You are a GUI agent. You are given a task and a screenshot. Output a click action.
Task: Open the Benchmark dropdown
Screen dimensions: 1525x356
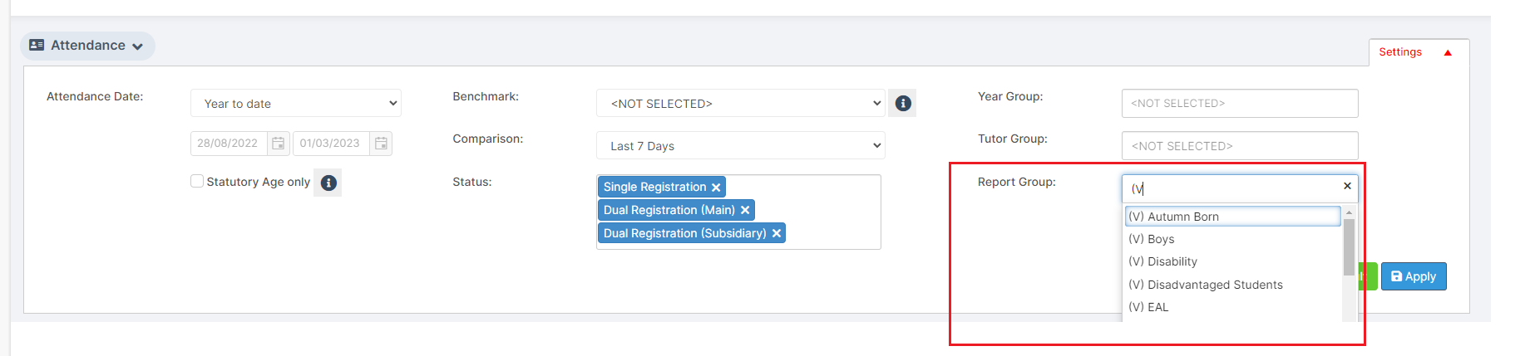pos(741,104)
